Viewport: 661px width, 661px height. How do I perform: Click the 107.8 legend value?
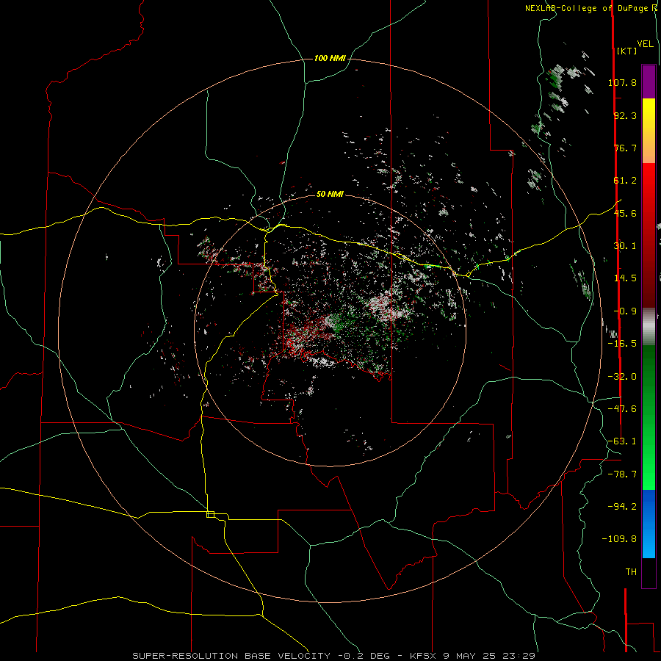pos(622,82)
